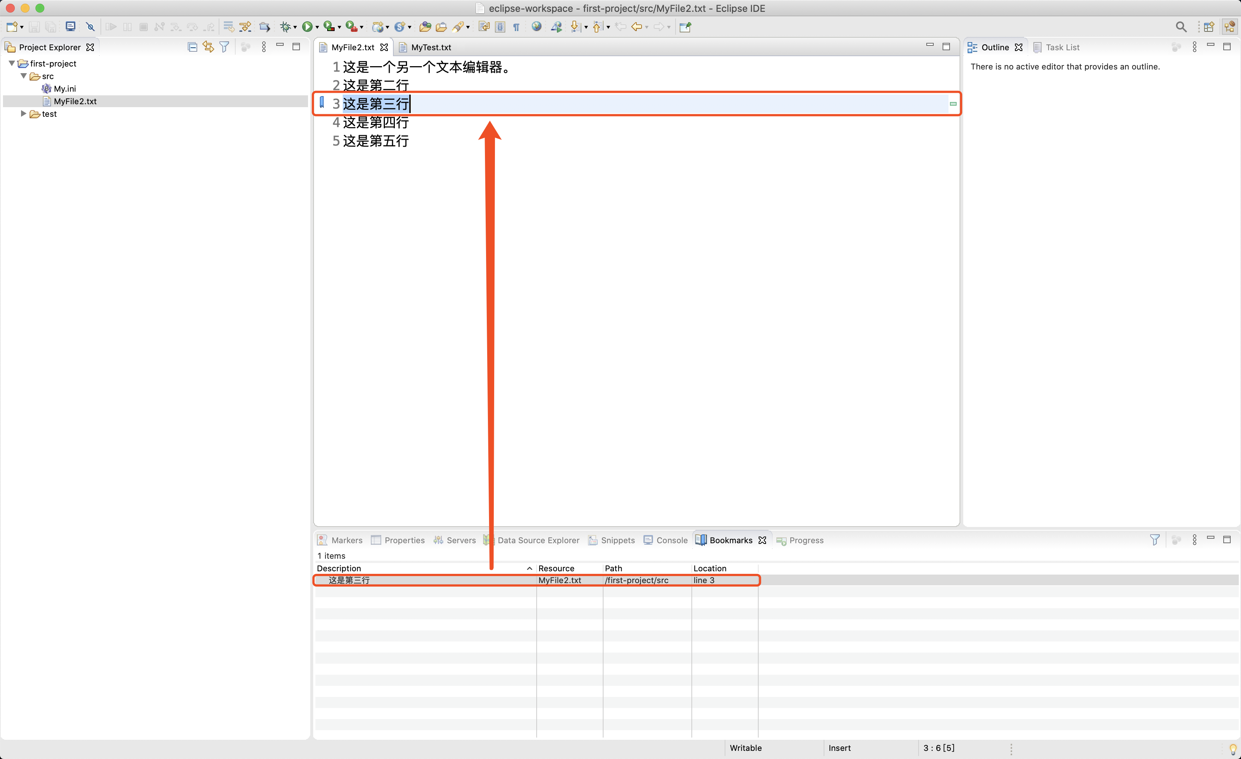Click the Back navigation arrow icon

pos(637,27)
